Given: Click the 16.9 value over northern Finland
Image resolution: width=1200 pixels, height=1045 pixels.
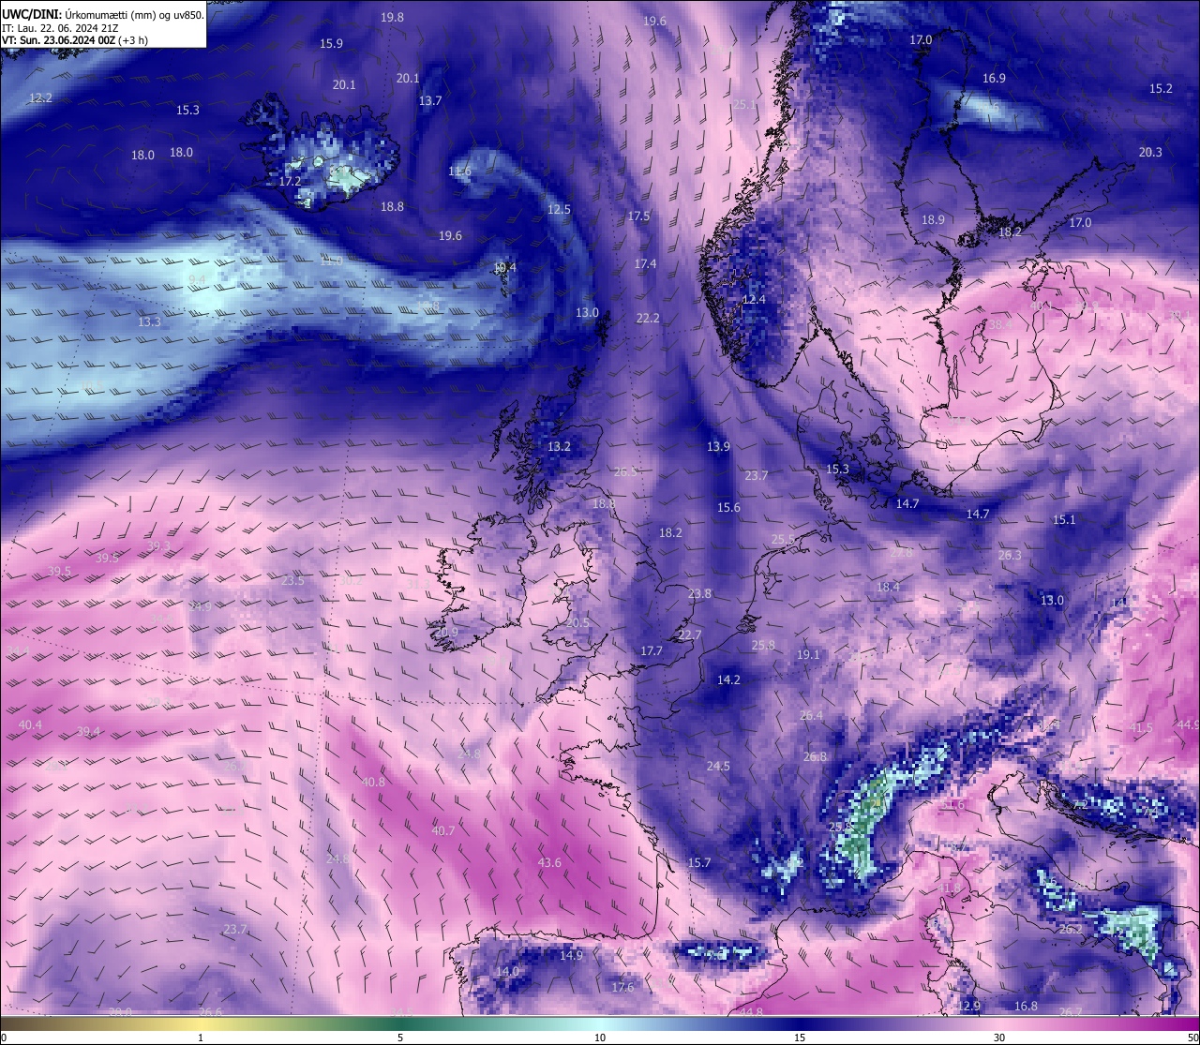Looking at the screenshot, I should 994,79.
